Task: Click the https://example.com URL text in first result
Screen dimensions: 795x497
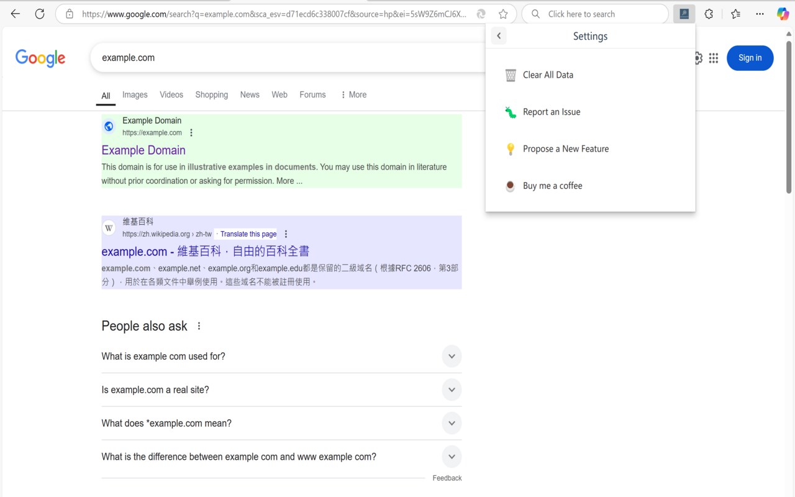Action: [x=152, y=132]
